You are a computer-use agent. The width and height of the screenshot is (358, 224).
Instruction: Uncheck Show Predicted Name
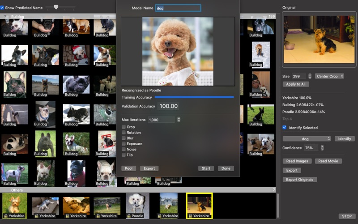(x=3, y=8)
